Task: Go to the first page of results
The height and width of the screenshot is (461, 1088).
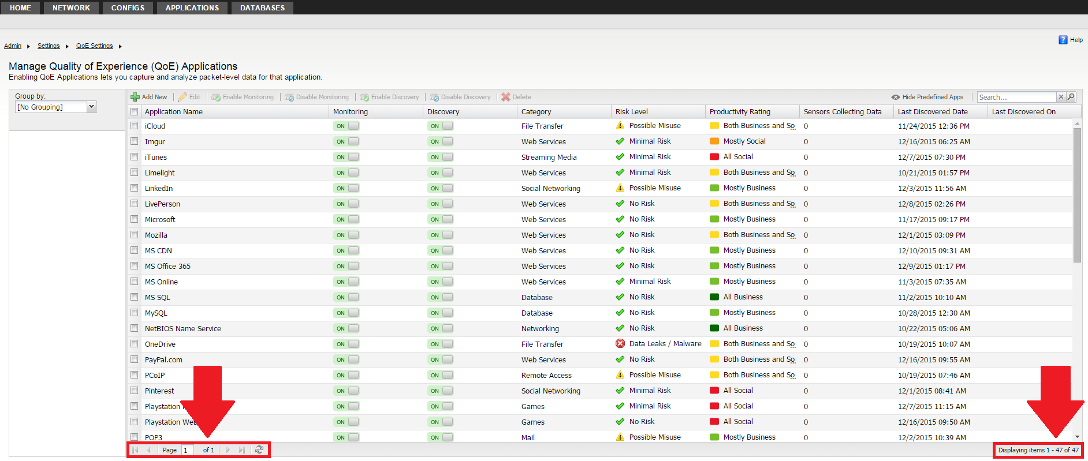Action: 135,450
